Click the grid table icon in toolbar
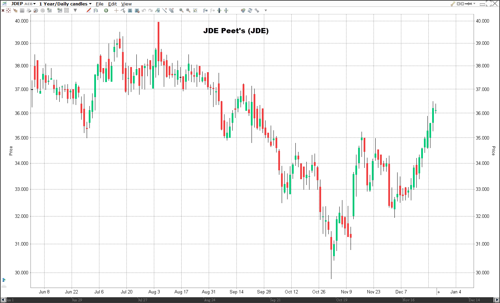This screenshot has height=303, width=500. pos(22,11)
